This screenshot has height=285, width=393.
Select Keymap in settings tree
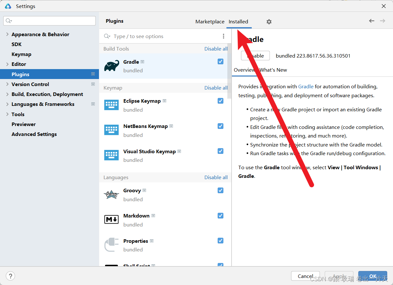21,54
